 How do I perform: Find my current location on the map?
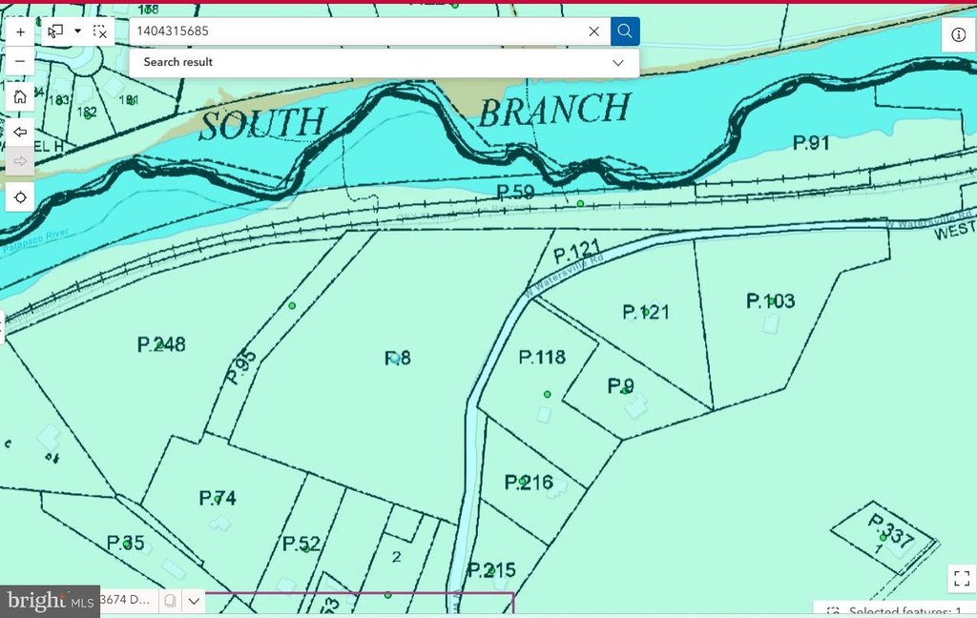[x=20, y=197]
